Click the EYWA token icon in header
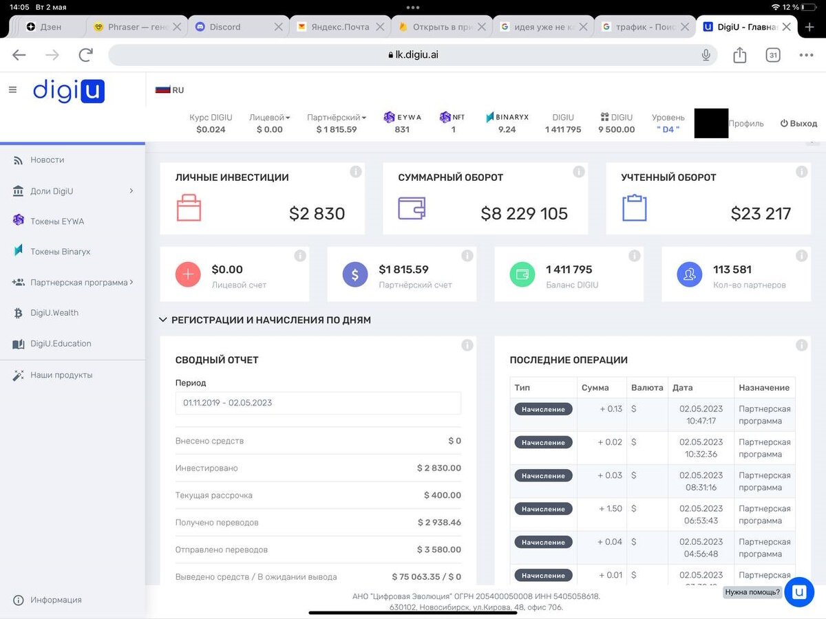Image resolution: width=826 pixels, height=619 pixels. click(390, 117)
